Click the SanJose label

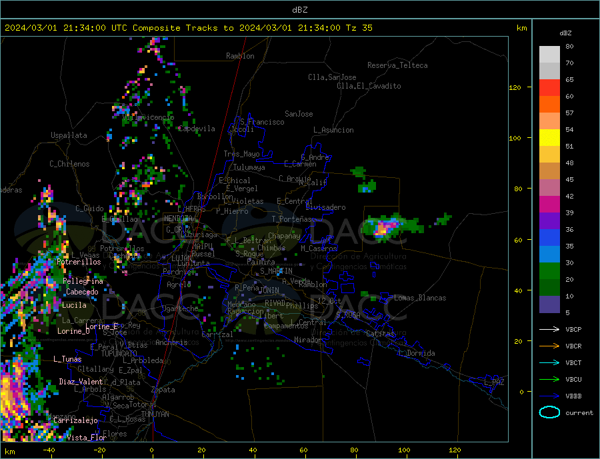pyautogui.click(x=299, y=114)
